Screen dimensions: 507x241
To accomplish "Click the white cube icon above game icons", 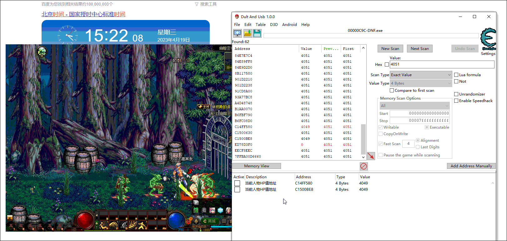I will (x=196, y=202).
